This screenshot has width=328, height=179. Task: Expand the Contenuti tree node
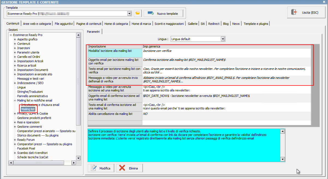coord(15,44)
